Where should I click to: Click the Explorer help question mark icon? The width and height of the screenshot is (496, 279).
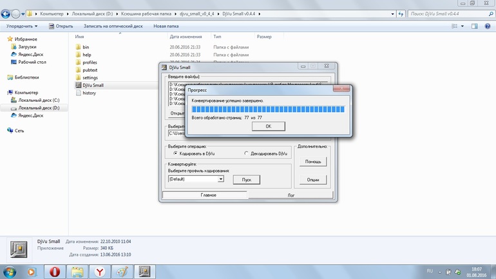pyautogui.click(x=488, y=26)
